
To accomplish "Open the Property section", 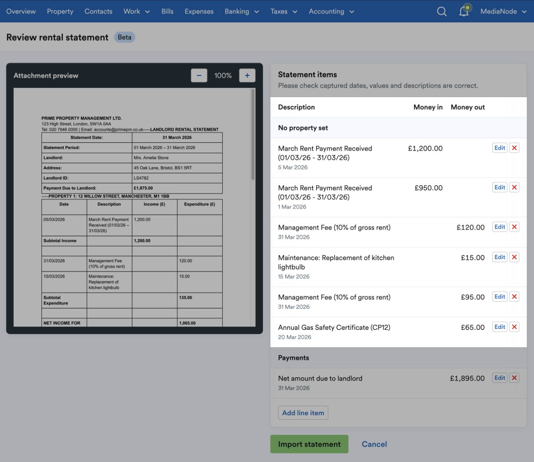I will tap(60, 11).
